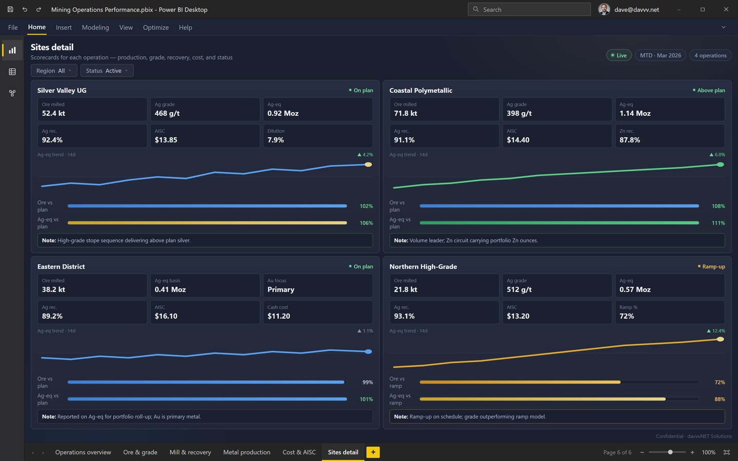Click Northern High-Grade Ag-eq vs ramp bar
Screen dimensions: 738x461
559,399
